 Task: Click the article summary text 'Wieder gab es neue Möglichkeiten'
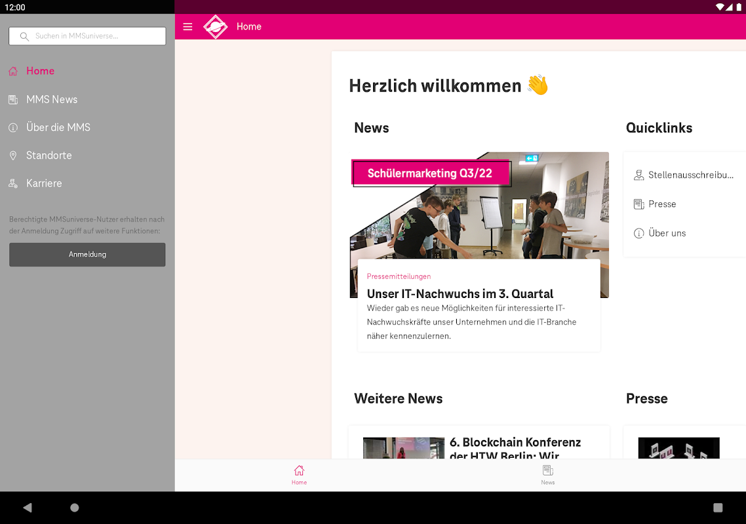pyautogui.click(x=471, y=322)
